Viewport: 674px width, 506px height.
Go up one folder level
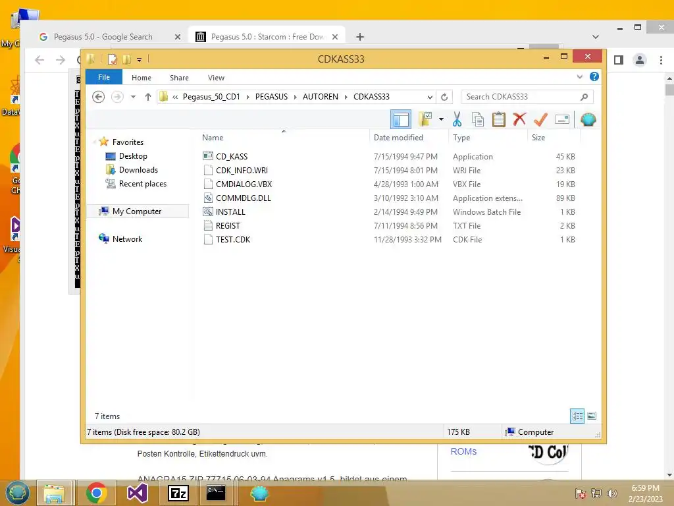(x=148, y=97)
